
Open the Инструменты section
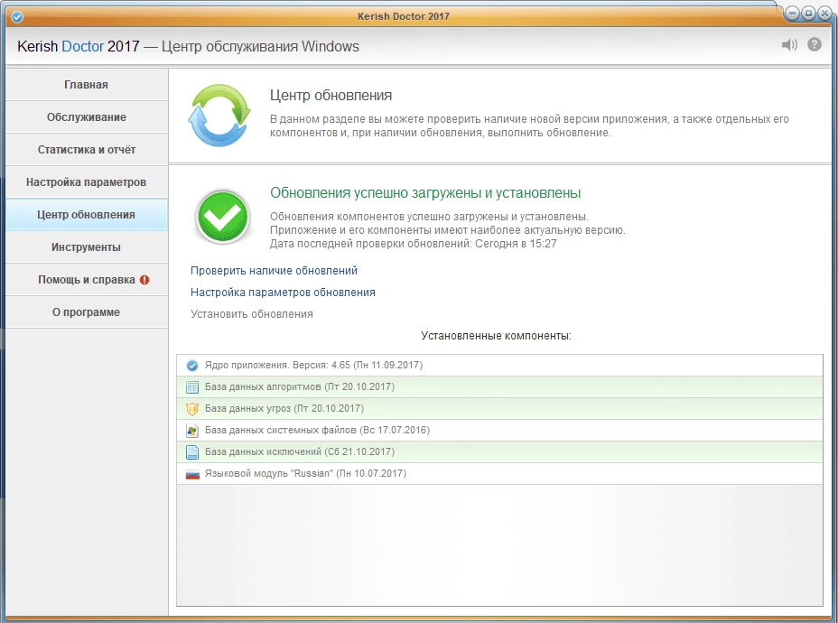(87, 246)
